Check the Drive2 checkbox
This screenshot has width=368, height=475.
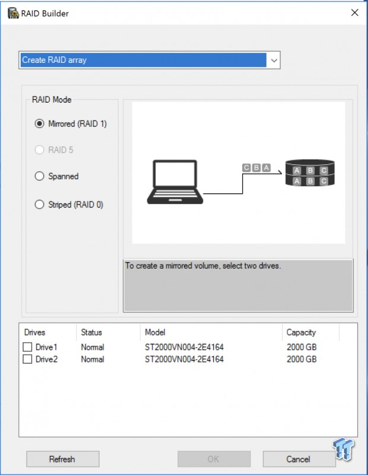pos(27,359)
